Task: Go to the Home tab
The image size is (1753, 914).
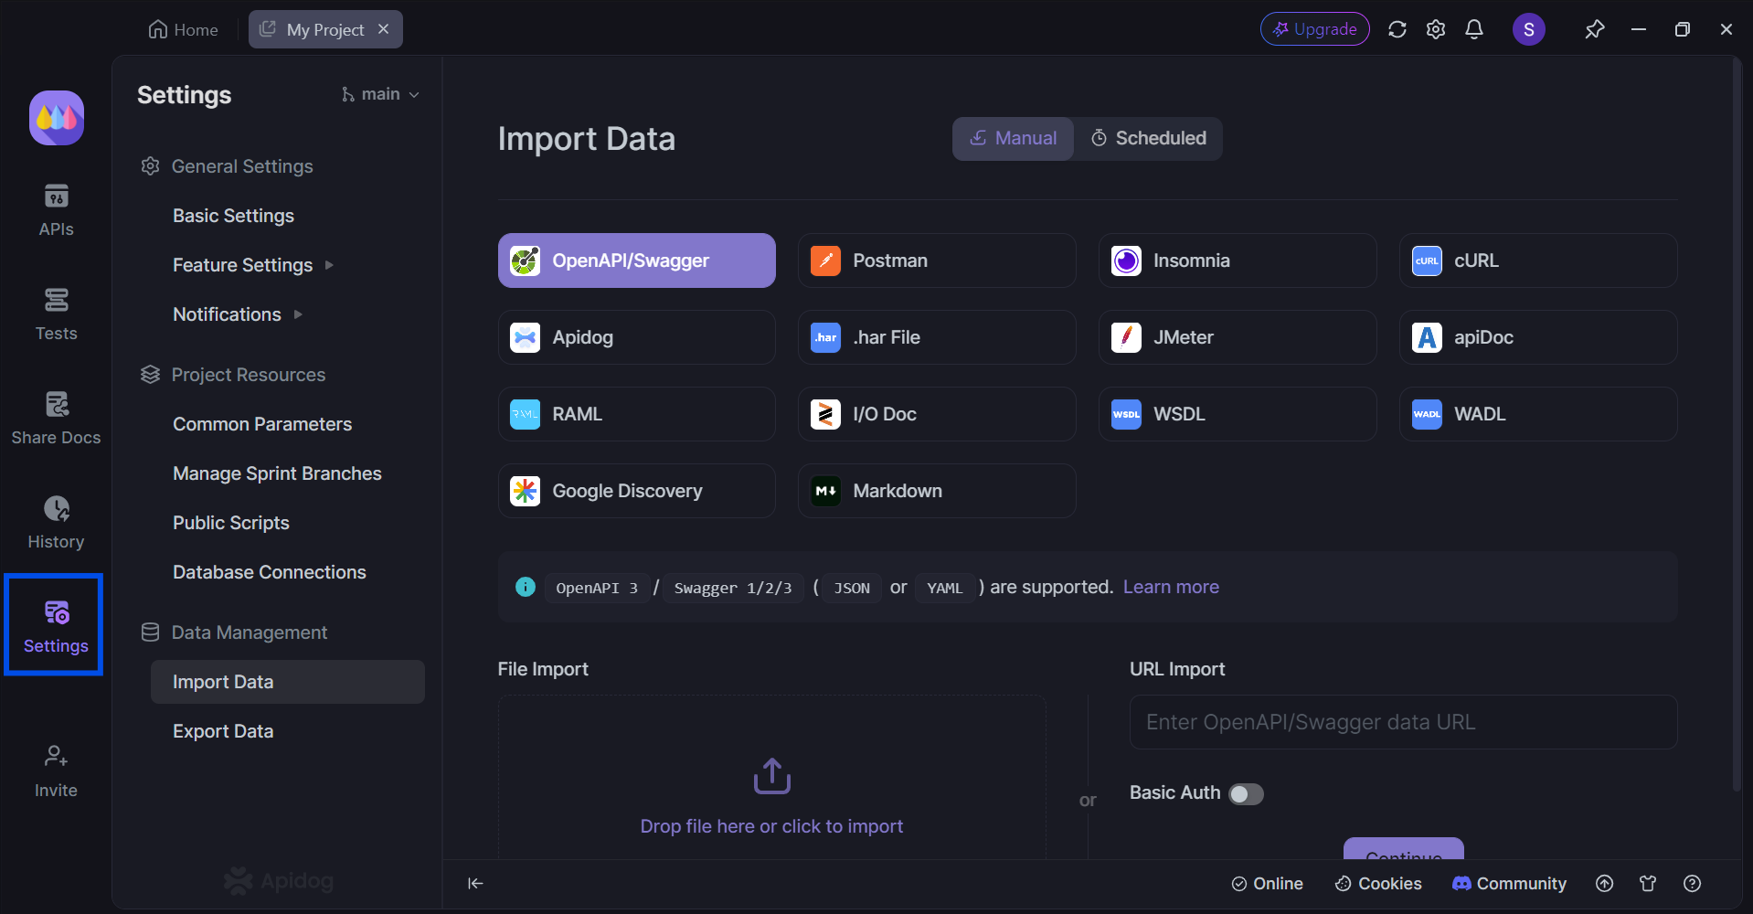Action: pos(184,29)
